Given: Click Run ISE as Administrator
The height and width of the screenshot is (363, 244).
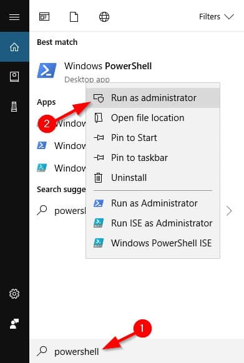Looking at the screenshot, I should click(x=153, y=223).
